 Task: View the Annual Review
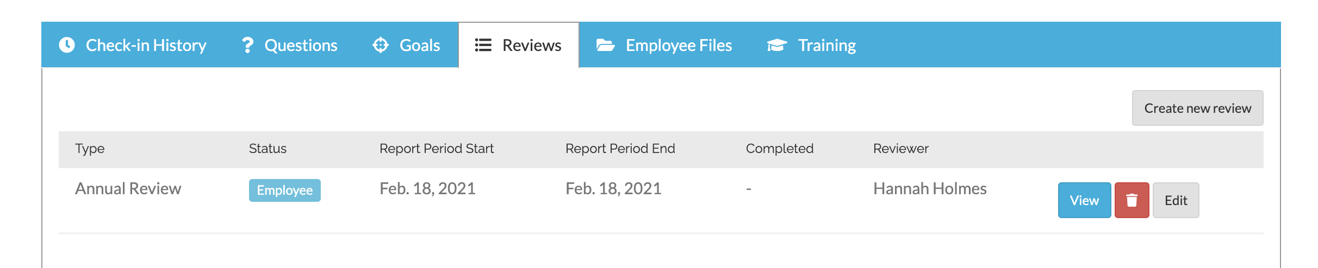point(1084,200)
